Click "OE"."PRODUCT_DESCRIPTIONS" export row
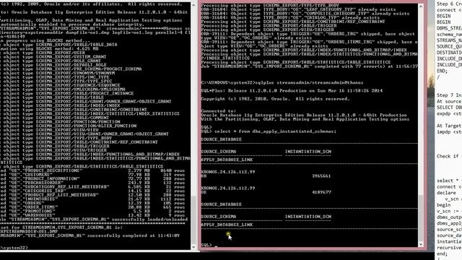 [92, 170]
